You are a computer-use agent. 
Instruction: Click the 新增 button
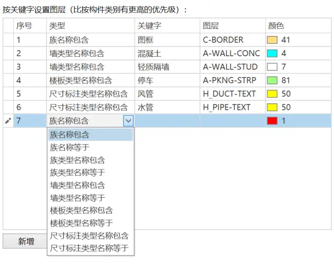25,241
